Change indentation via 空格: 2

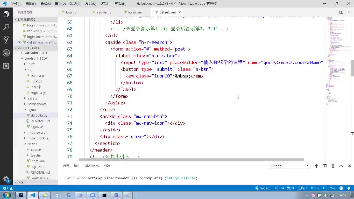click(x=302, y=188)
